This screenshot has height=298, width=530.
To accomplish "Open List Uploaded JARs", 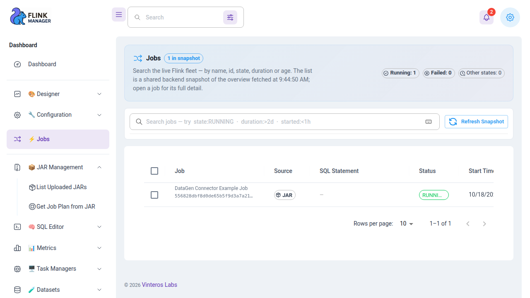I will click(x=61, y=187).
